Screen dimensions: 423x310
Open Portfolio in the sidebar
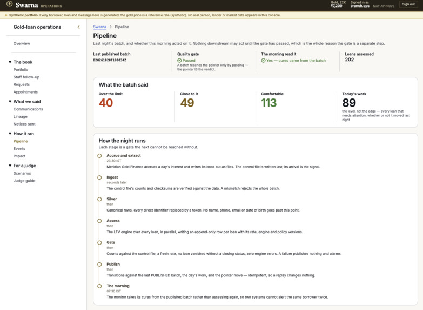point(21,70)
